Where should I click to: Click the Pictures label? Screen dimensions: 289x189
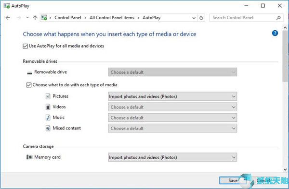click(61, 96)
